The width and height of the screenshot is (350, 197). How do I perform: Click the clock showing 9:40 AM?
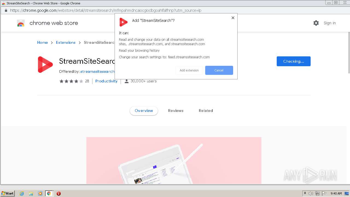click(x=336, y=193)
